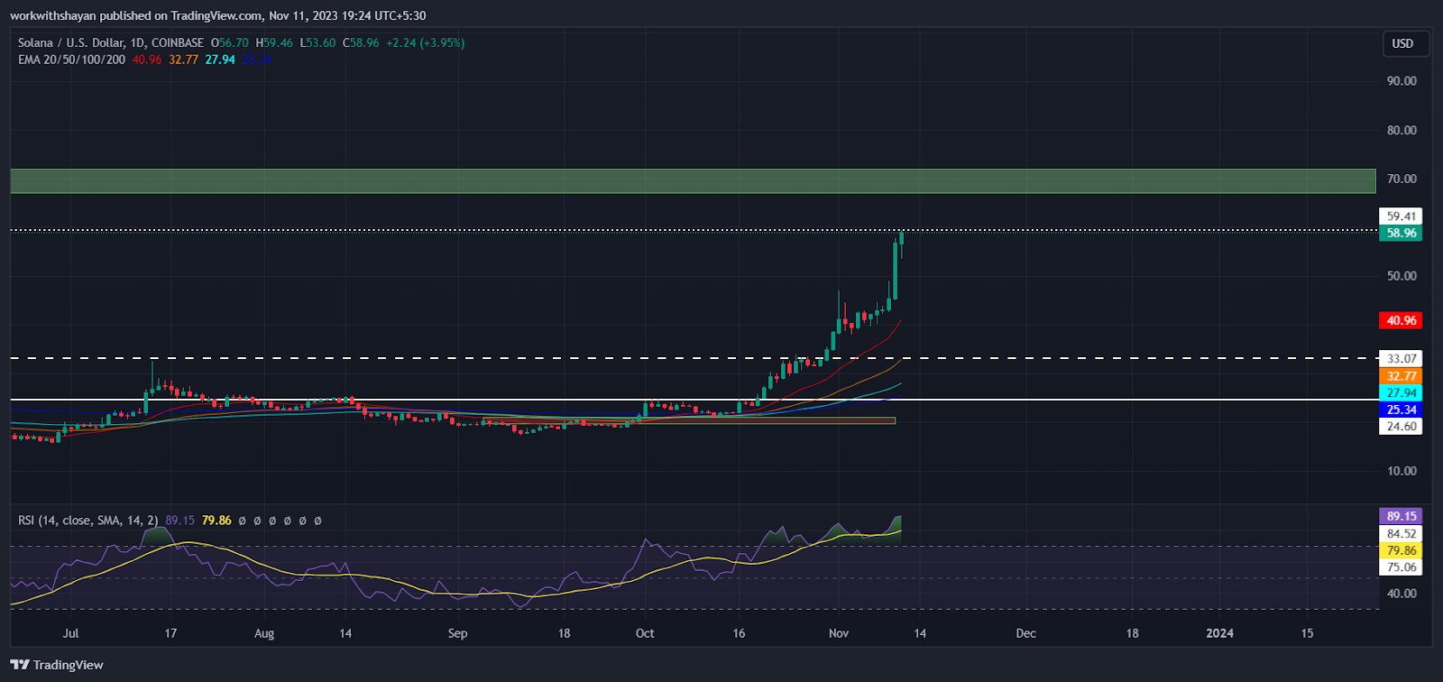The height and width of the screenshot is (682, 1443).
Task: Click the TradingView text wordmark
Action: [69, 665]
